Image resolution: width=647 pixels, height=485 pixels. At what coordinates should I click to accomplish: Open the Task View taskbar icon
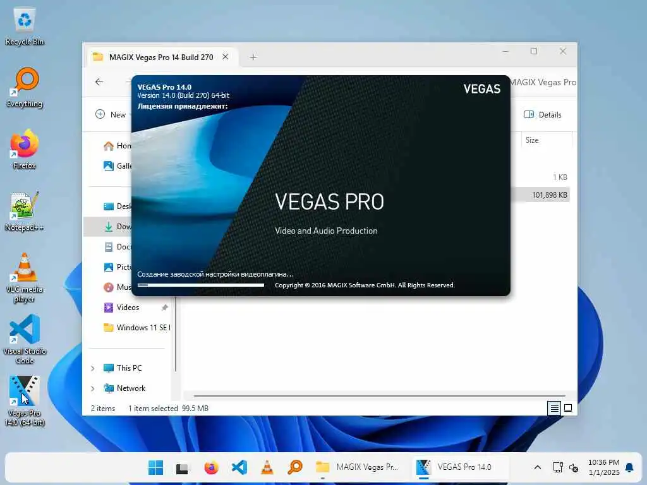coord(182,467)
